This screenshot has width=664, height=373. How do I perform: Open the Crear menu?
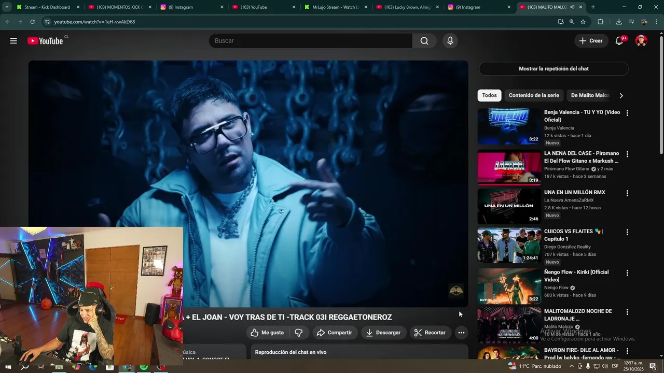pos(591,41)
